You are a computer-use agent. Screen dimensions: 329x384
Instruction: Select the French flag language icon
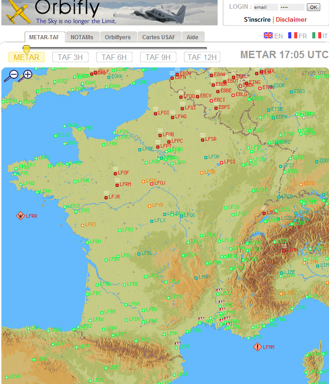[x=292, y=36]
